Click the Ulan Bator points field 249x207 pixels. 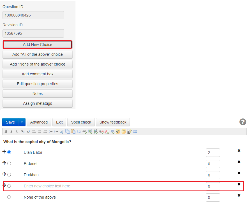213,153
